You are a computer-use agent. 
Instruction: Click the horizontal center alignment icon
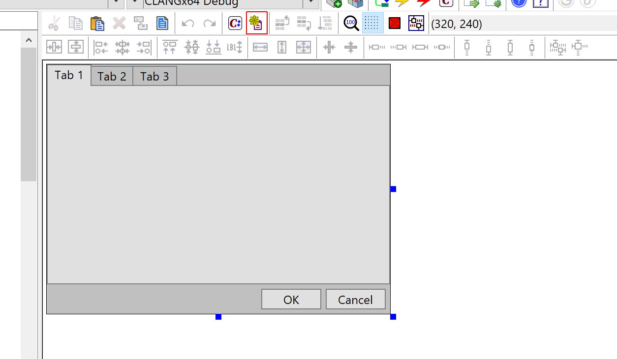pos(122,47)
